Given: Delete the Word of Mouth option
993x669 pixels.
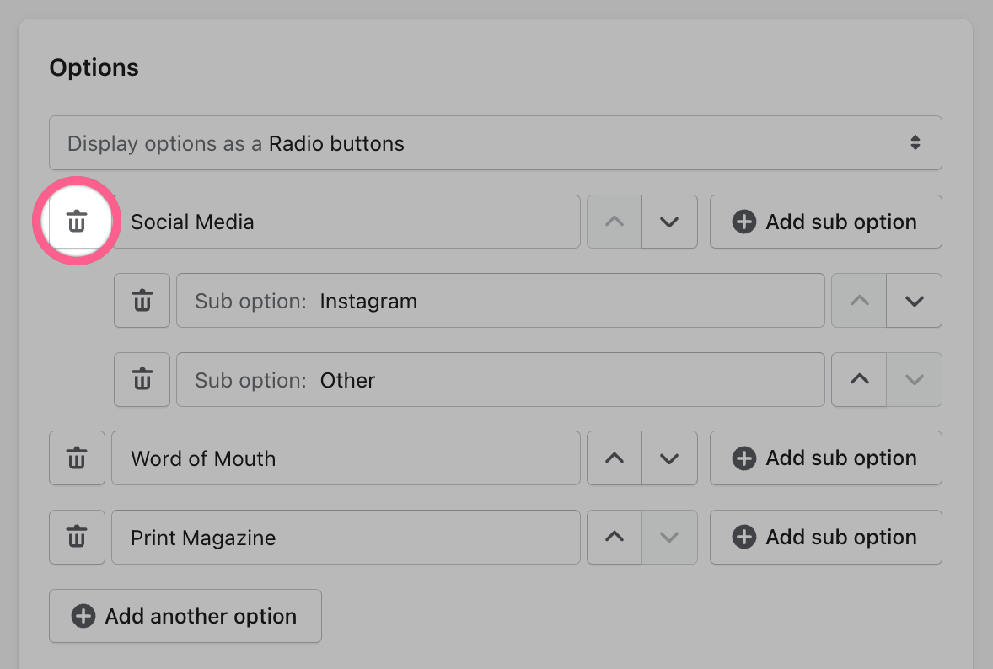Looking at the screenshot, I should pos(77,458).
